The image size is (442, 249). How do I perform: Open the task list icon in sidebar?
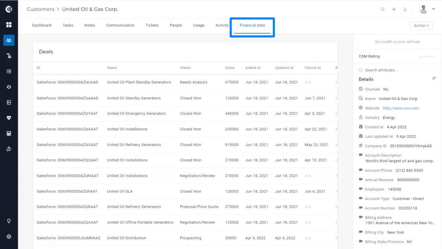click(x=9, y=72)
